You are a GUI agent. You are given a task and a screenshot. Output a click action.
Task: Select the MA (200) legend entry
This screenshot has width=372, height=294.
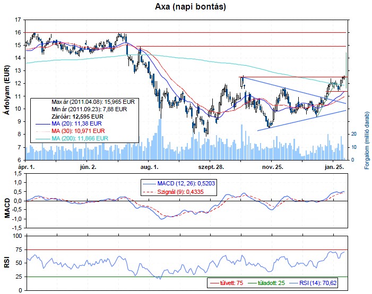[x=79, y=138]
